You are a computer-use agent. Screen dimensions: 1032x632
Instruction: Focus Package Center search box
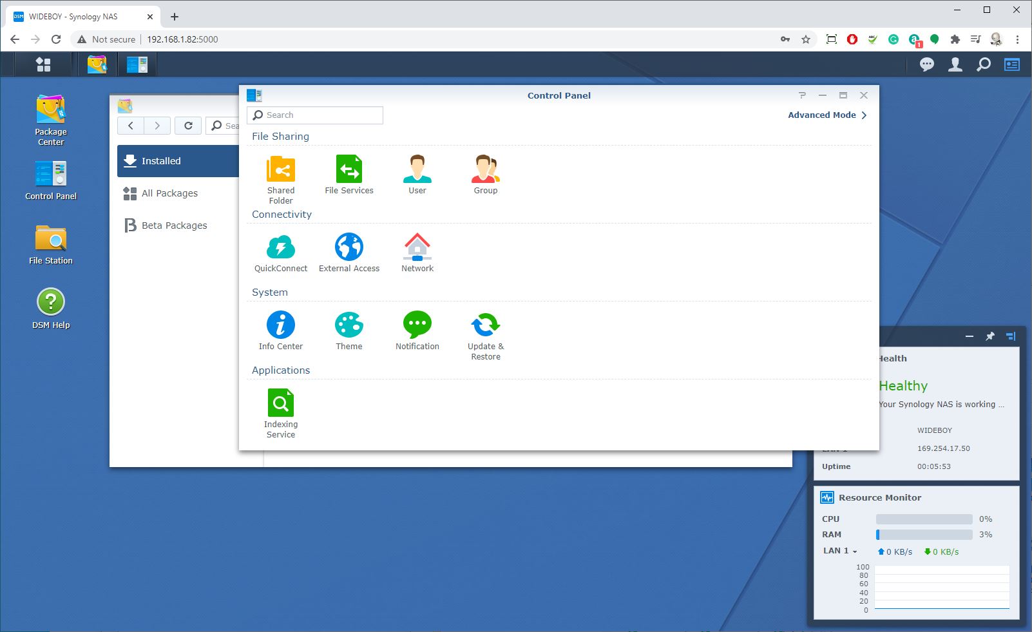(223, 126)
